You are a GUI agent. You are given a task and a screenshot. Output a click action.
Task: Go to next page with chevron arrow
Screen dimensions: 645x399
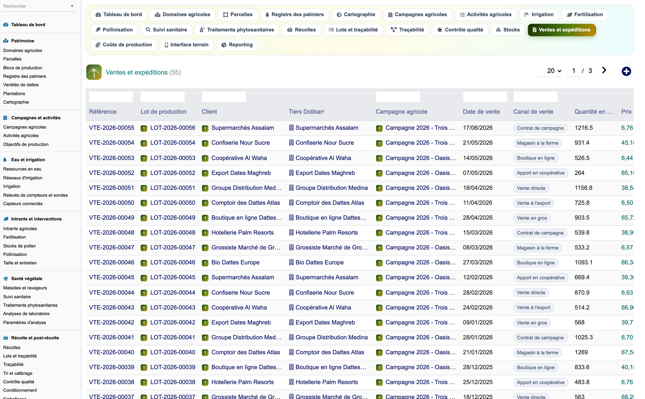point(604,70)
